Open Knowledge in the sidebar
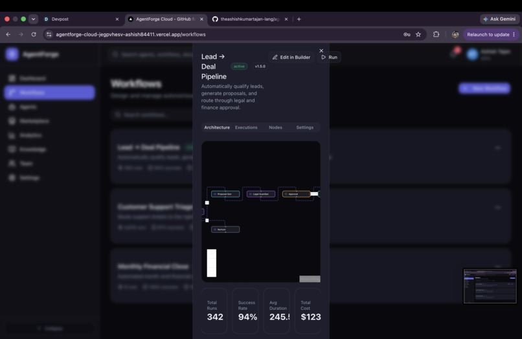522x339 pixels. click(49, 149)
